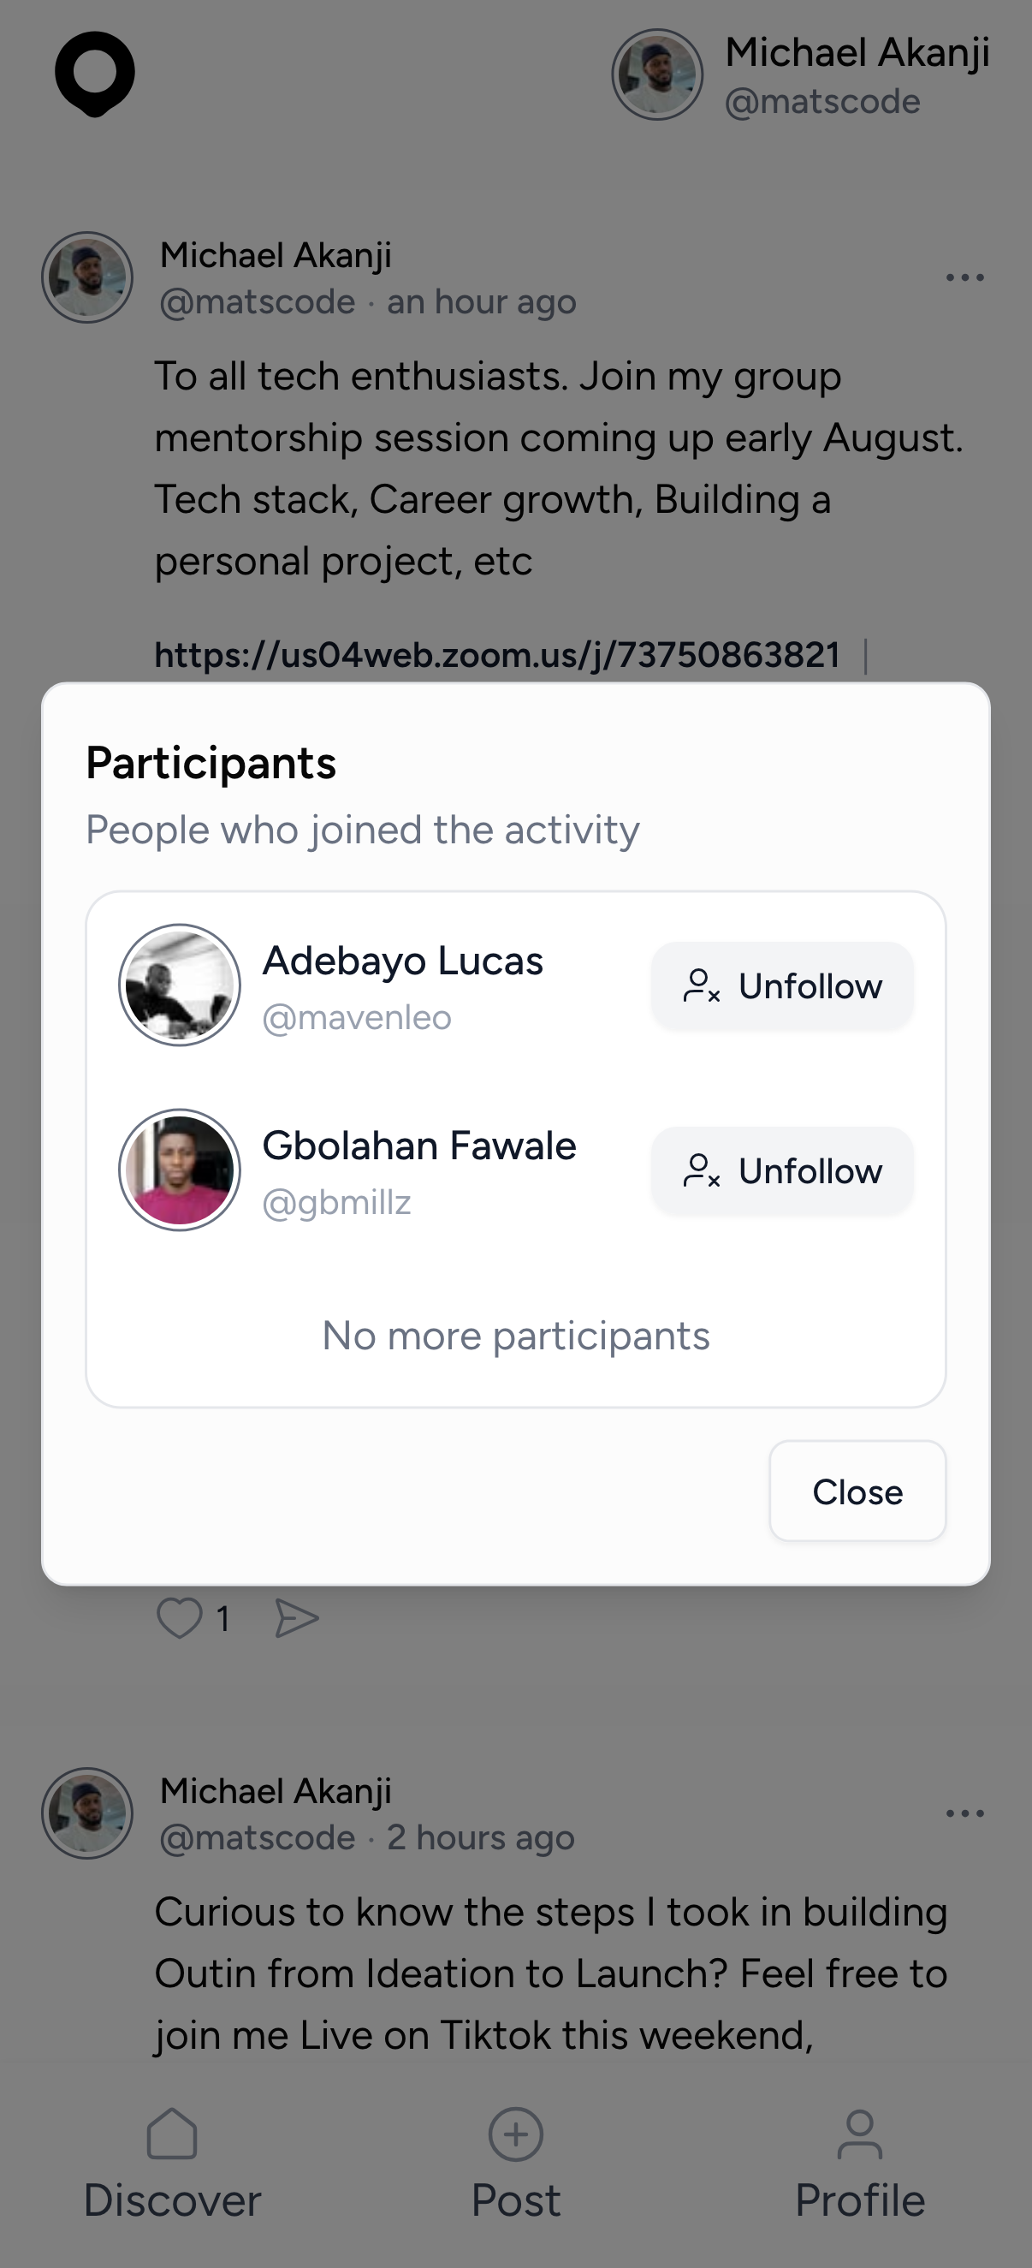1032x2268 pixels.
Task: Tap the Post plus icon
Action: [515, 2134]
